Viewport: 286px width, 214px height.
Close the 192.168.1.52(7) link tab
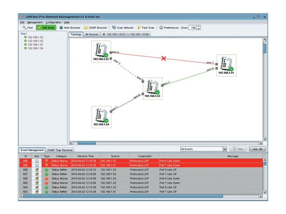coord(104,34)
